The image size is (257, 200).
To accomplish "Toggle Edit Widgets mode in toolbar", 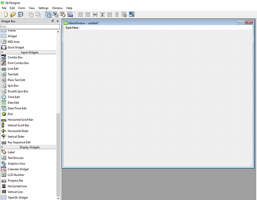I will click(x=48, y=14).
